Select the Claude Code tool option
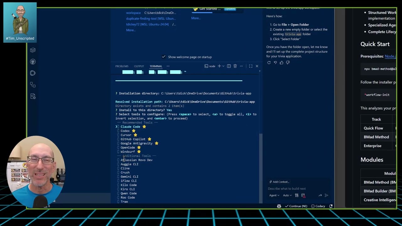Viewport: 402px width, 226px height. click(130, 127)
